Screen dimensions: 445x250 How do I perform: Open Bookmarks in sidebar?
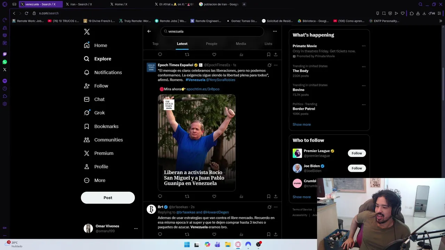coord(101,126)
